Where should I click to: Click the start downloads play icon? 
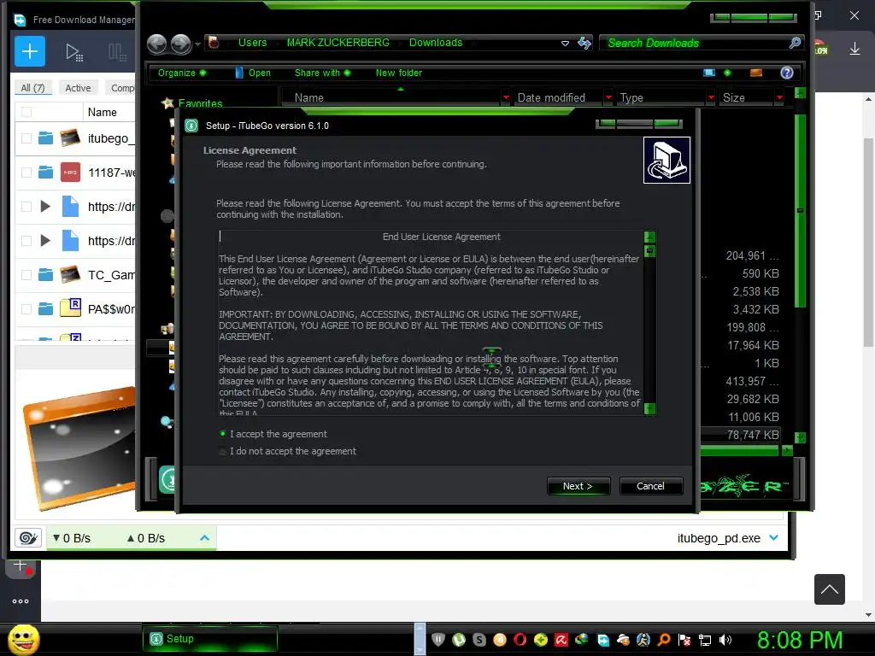73,52
